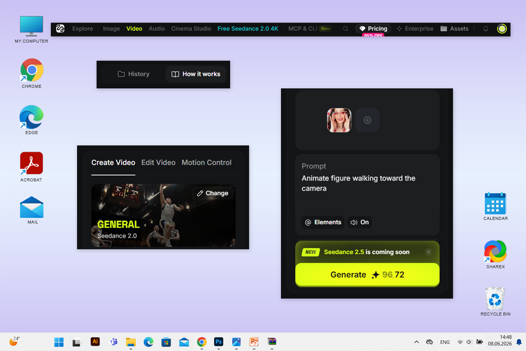526x351 pixels.
Task: Click the Free Seedance 2.0 4K link
Action: pyautogui.click(x=248, y=29)
